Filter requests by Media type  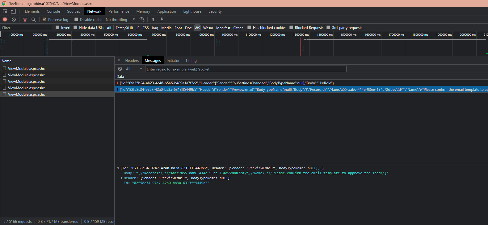[x=166, y=28]
